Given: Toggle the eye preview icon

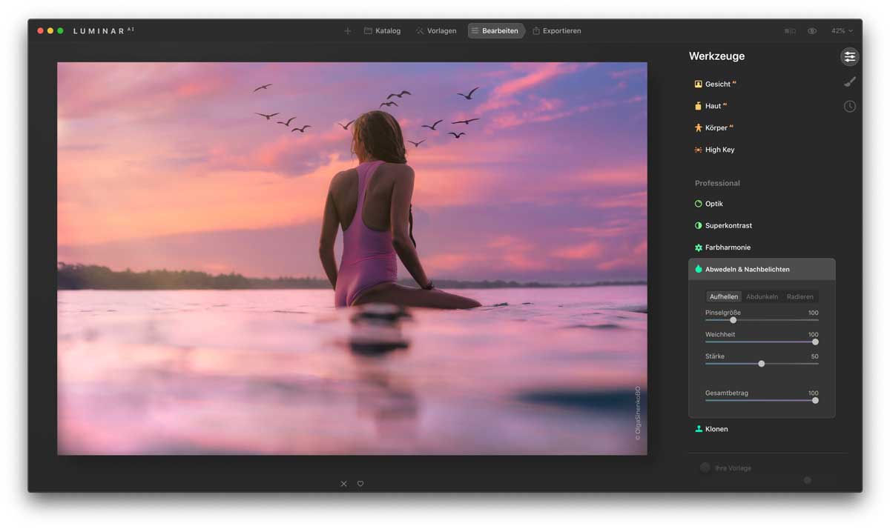Looking at the screenshot, I should [812, 31].
